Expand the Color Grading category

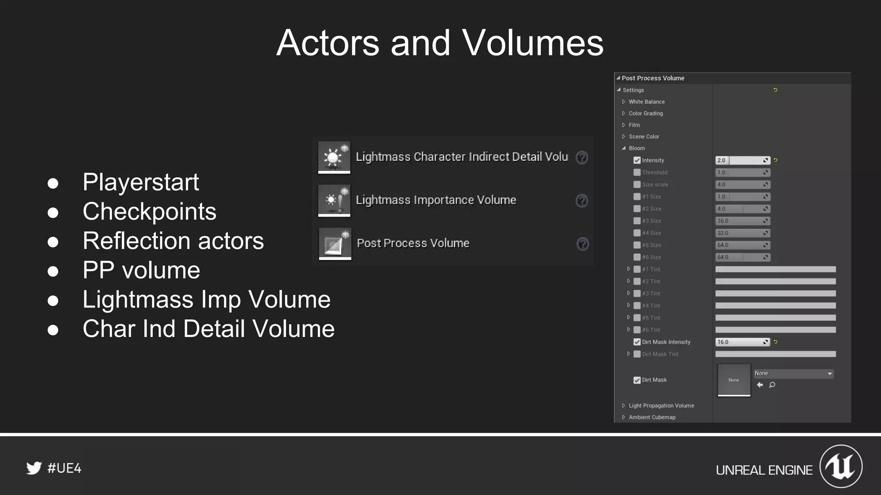coord(623,113)
